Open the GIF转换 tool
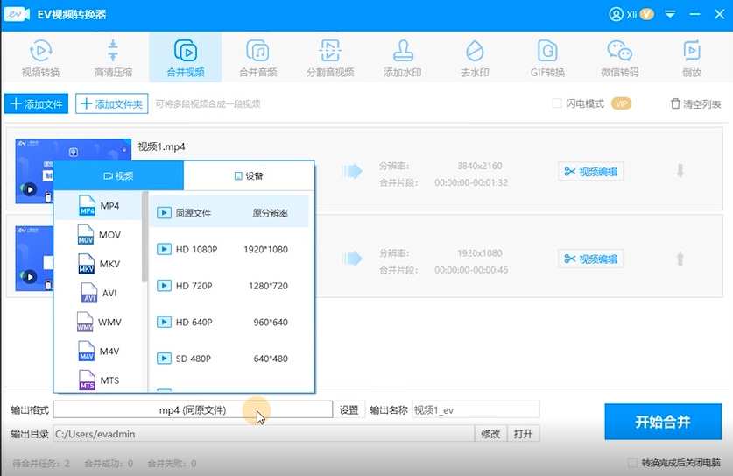This screenshot has height=476, width=733. pyautogui.click(x=547, y=58)
